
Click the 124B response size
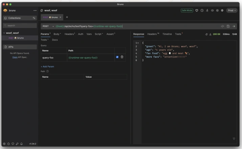(235, 34)
